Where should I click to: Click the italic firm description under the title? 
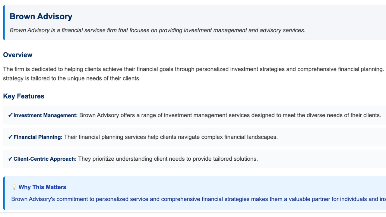click(x=157, y=30)
